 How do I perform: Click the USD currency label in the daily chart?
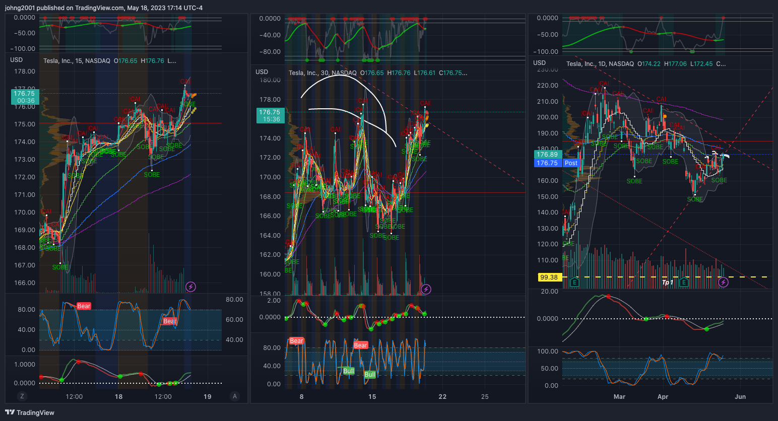point(539,63)
